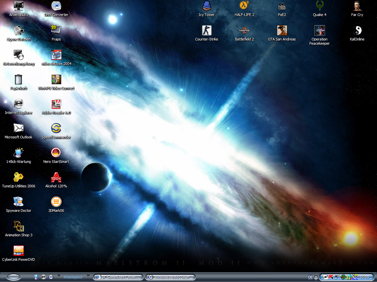The width and height of the screenshot is (377, 282).
Task: Open the Eigene Dateien folder icon
Action: tap(19, 33)
